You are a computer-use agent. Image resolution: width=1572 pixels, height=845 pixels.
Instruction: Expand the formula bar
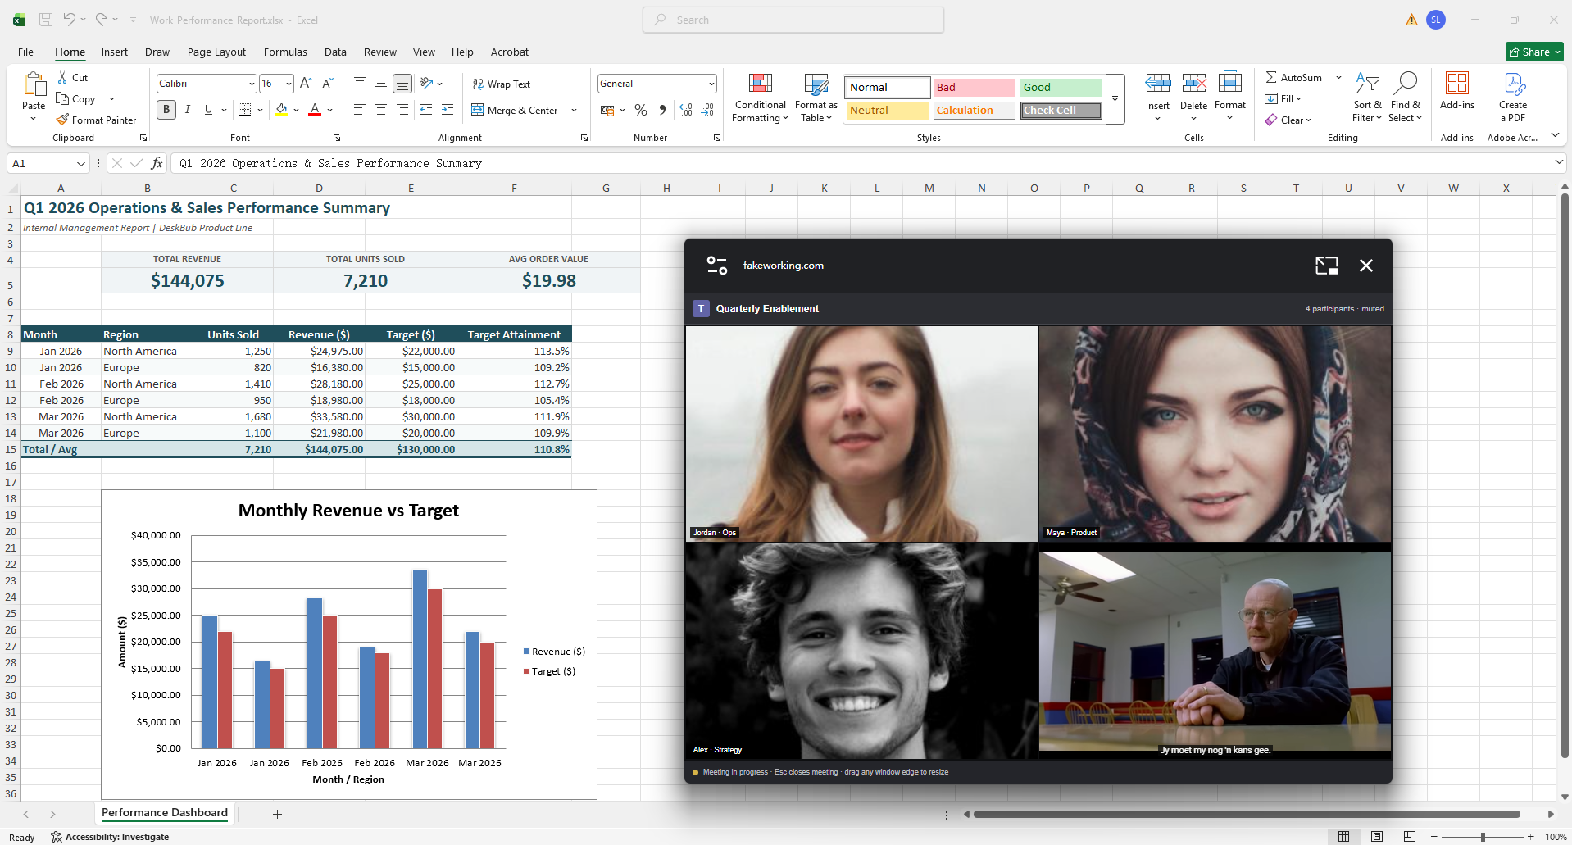coord(1558,163)
